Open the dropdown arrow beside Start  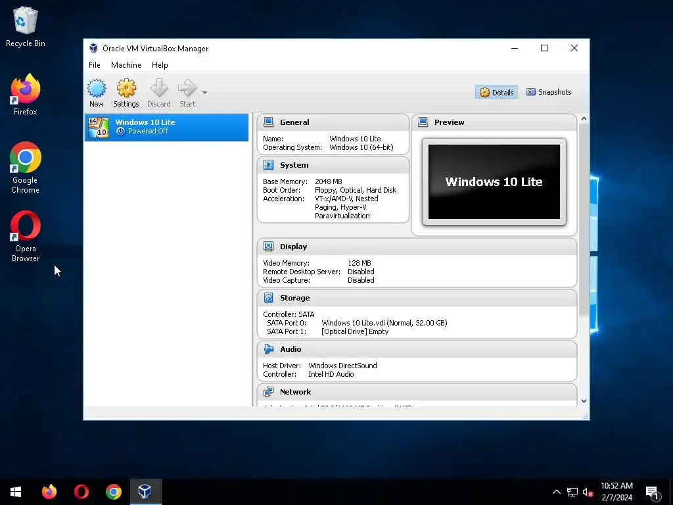point(205,92)
